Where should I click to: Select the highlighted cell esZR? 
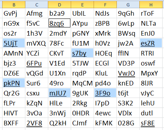pyautogui.click(x=151, y=43)
